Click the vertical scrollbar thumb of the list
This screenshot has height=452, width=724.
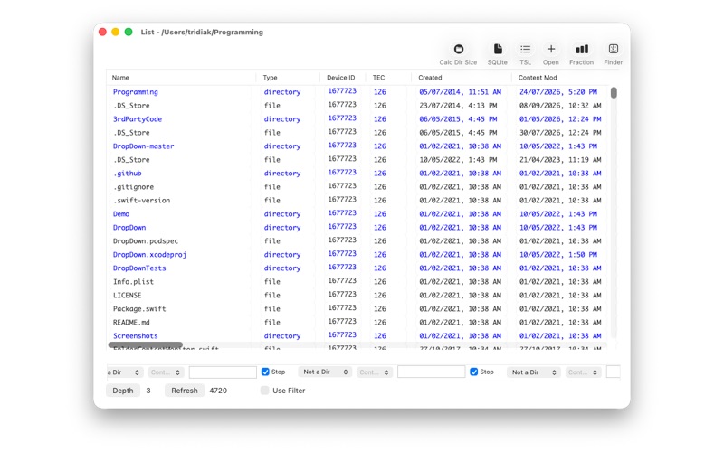click(614, 93)
